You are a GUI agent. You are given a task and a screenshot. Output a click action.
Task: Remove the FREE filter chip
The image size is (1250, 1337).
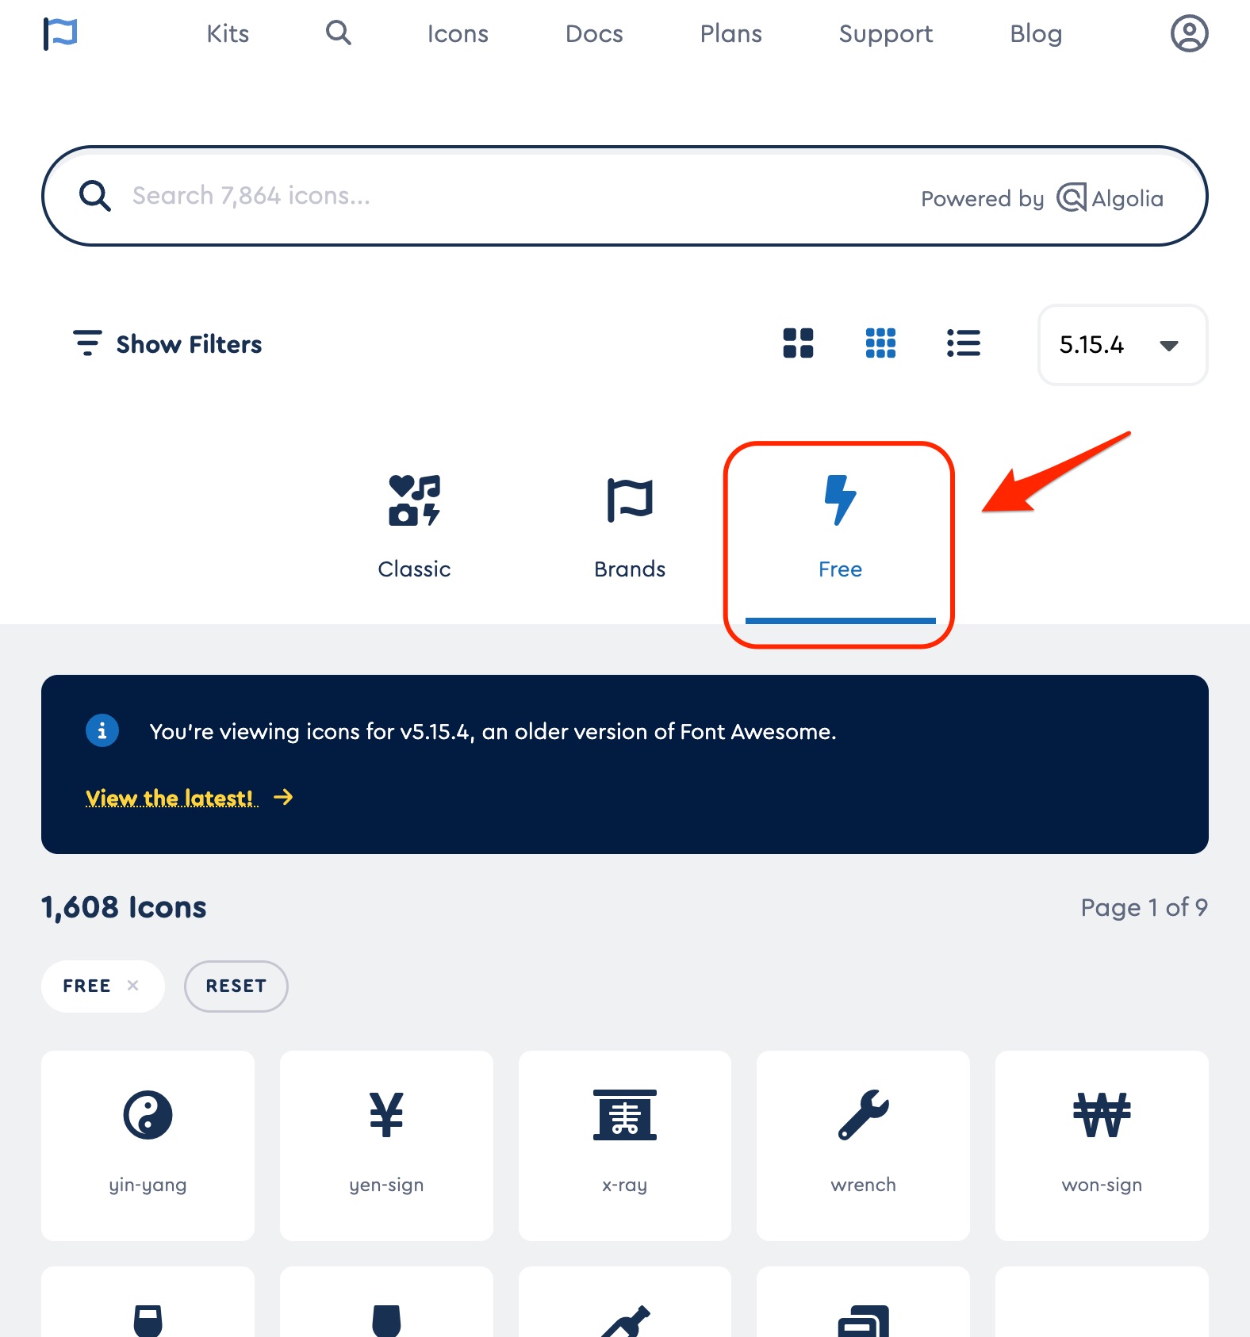coord(133,985)
